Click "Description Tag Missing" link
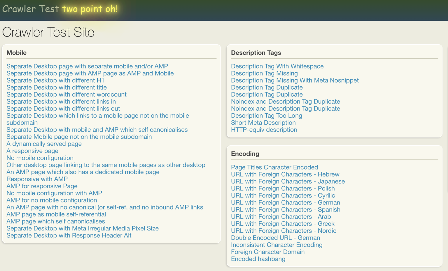448x271 pixels. tap(264, 73)
